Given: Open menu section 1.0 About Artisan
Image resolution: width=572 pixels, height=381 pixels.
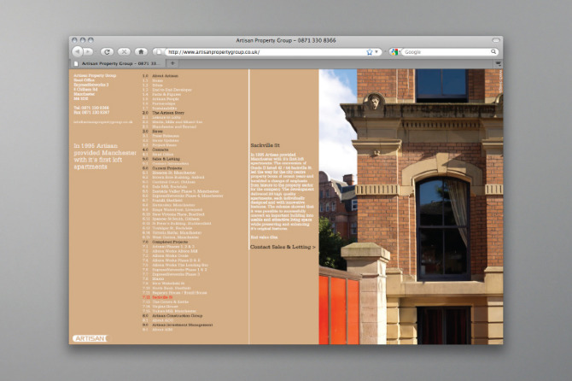Looking at the screenshot, I should pos(161,76).
